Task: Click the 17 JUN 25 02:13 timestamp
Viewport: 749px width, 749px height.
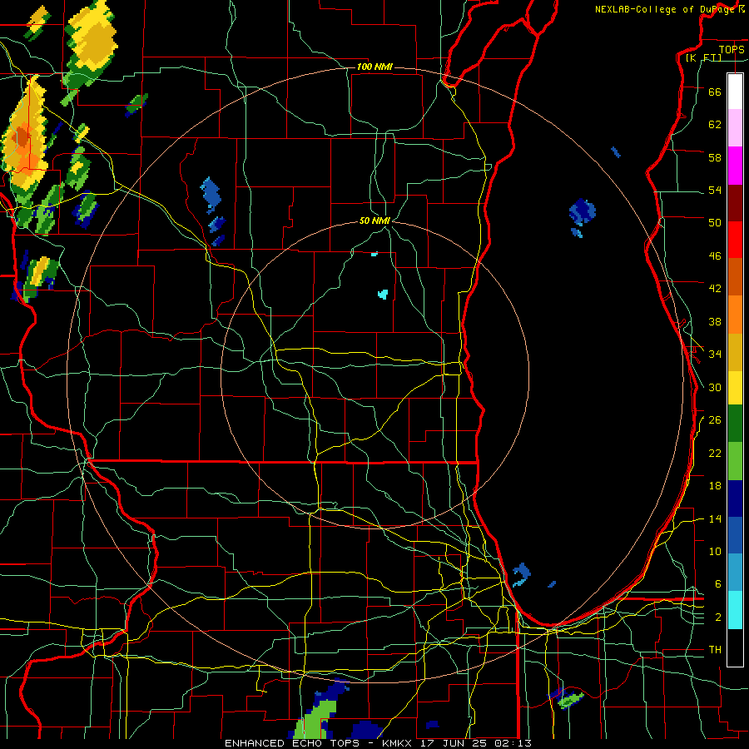Action: (x=476, y=743)
